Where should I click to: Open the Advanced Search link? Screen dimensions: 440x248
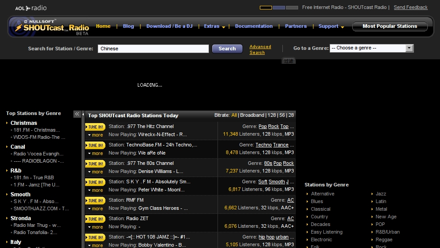click(x=260, y=49)
